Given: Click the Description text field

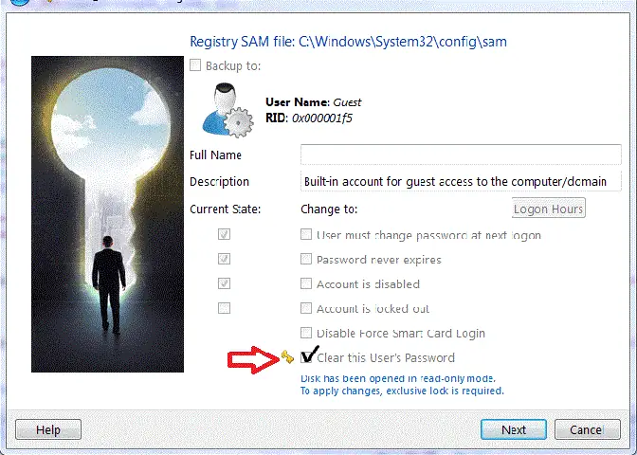Looking at the screenshot, I should click(461, 181).
